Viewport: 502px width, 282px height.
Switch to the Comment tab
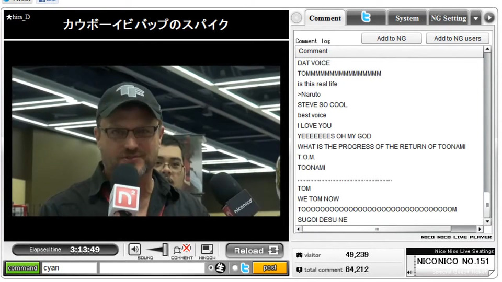point(325,18)
